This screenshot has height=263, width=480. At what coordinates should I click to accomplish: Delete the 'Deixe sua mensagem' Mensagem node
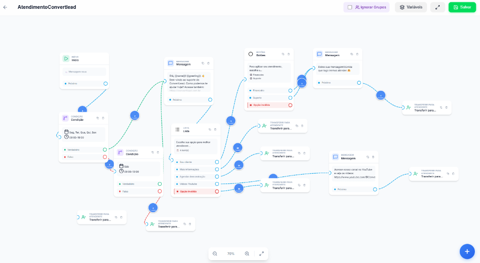(x=357, y=54)
